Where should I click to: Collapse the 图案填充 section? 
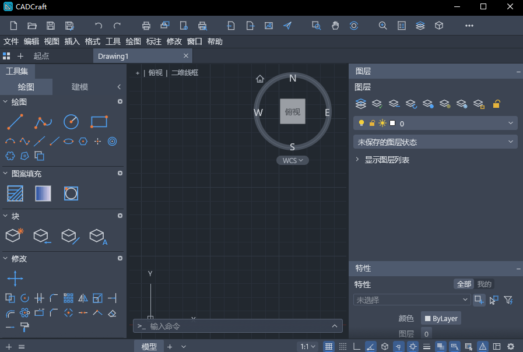(5, 173)
